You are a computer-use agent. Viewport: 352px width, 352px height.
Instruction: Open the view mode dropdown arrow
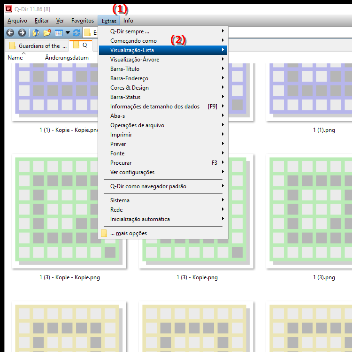click(68, 33)
